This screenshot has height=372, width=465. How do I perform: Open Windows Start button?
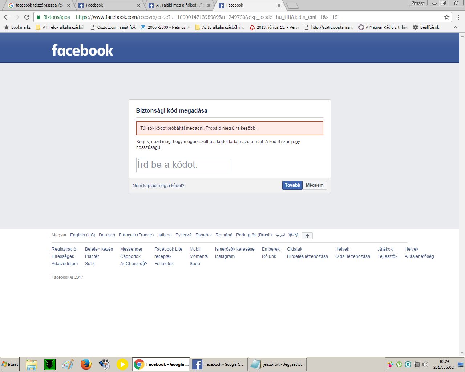[10, 364]
